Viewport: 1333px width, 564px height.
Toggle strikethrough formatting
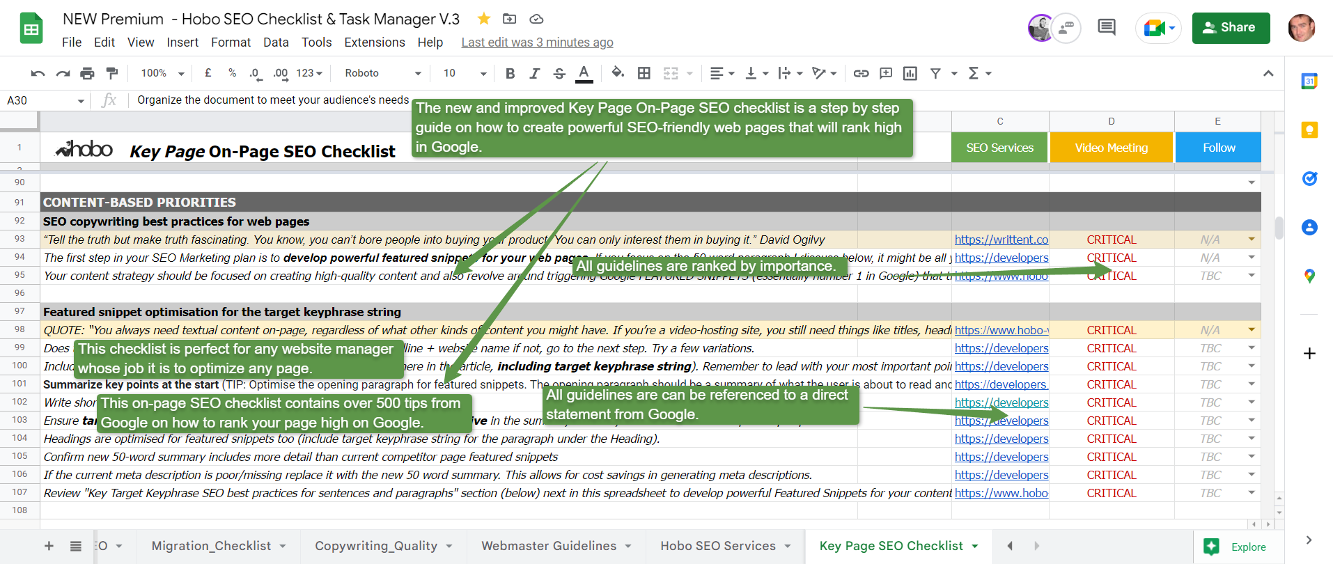coord(559,73)
